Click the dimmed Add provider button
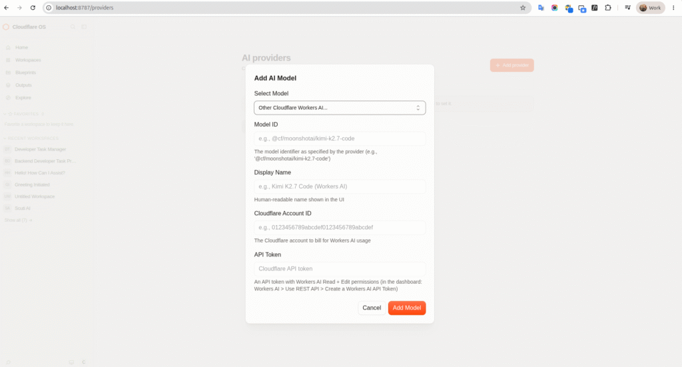 (x=512, y=65)
